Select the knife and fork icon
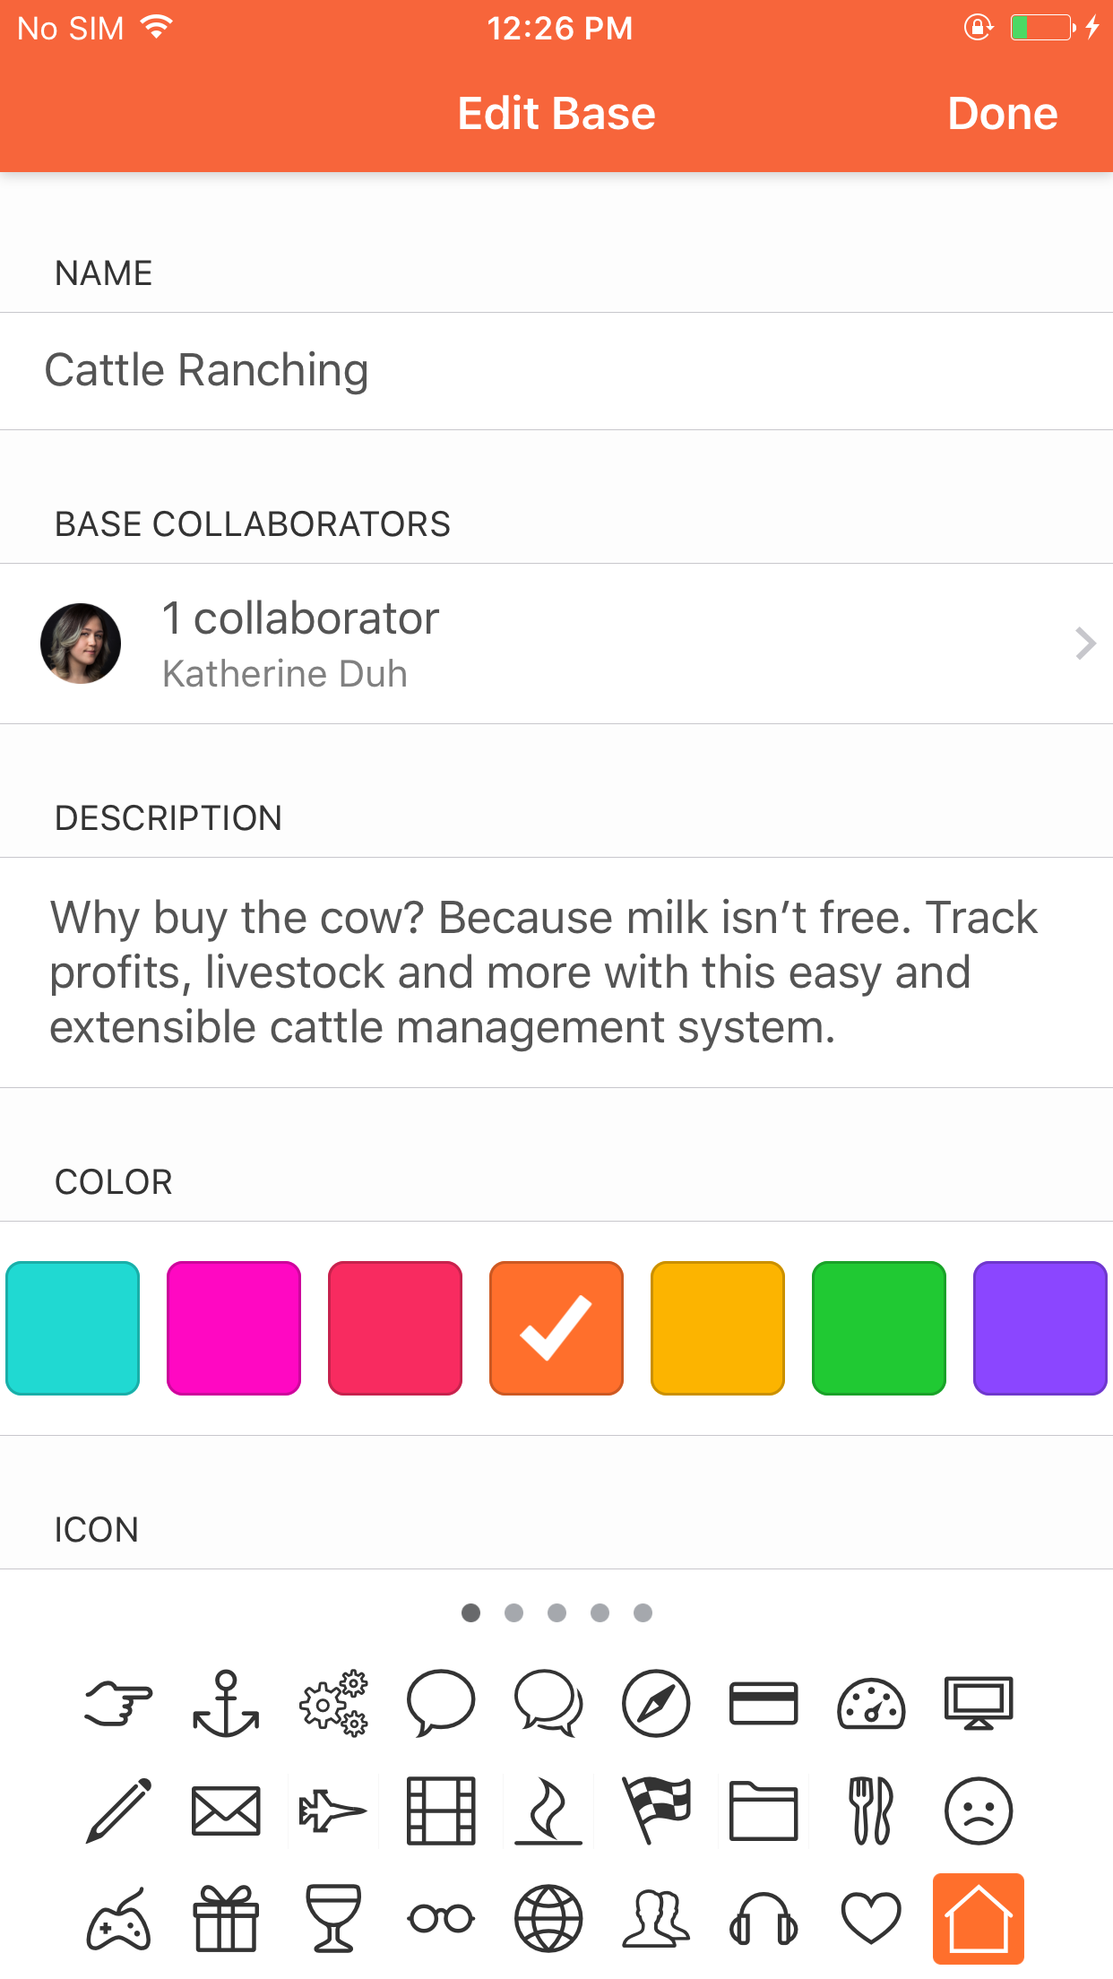 (x=870, y=1811)
